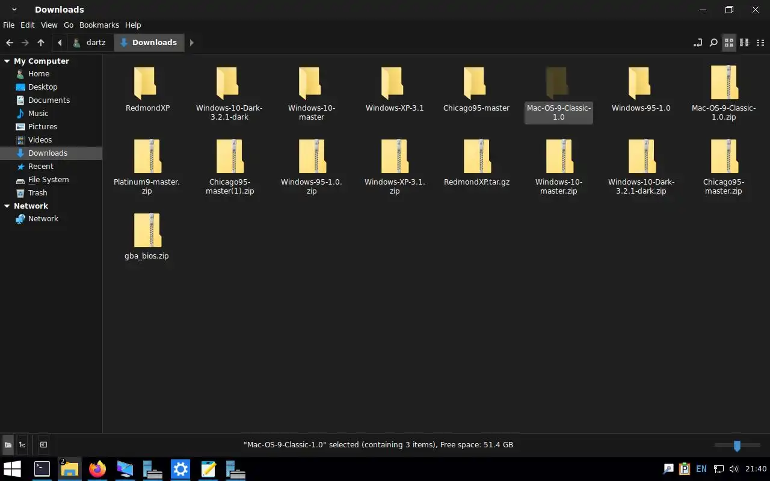Open settings gear from taskbar

(180, 469)
